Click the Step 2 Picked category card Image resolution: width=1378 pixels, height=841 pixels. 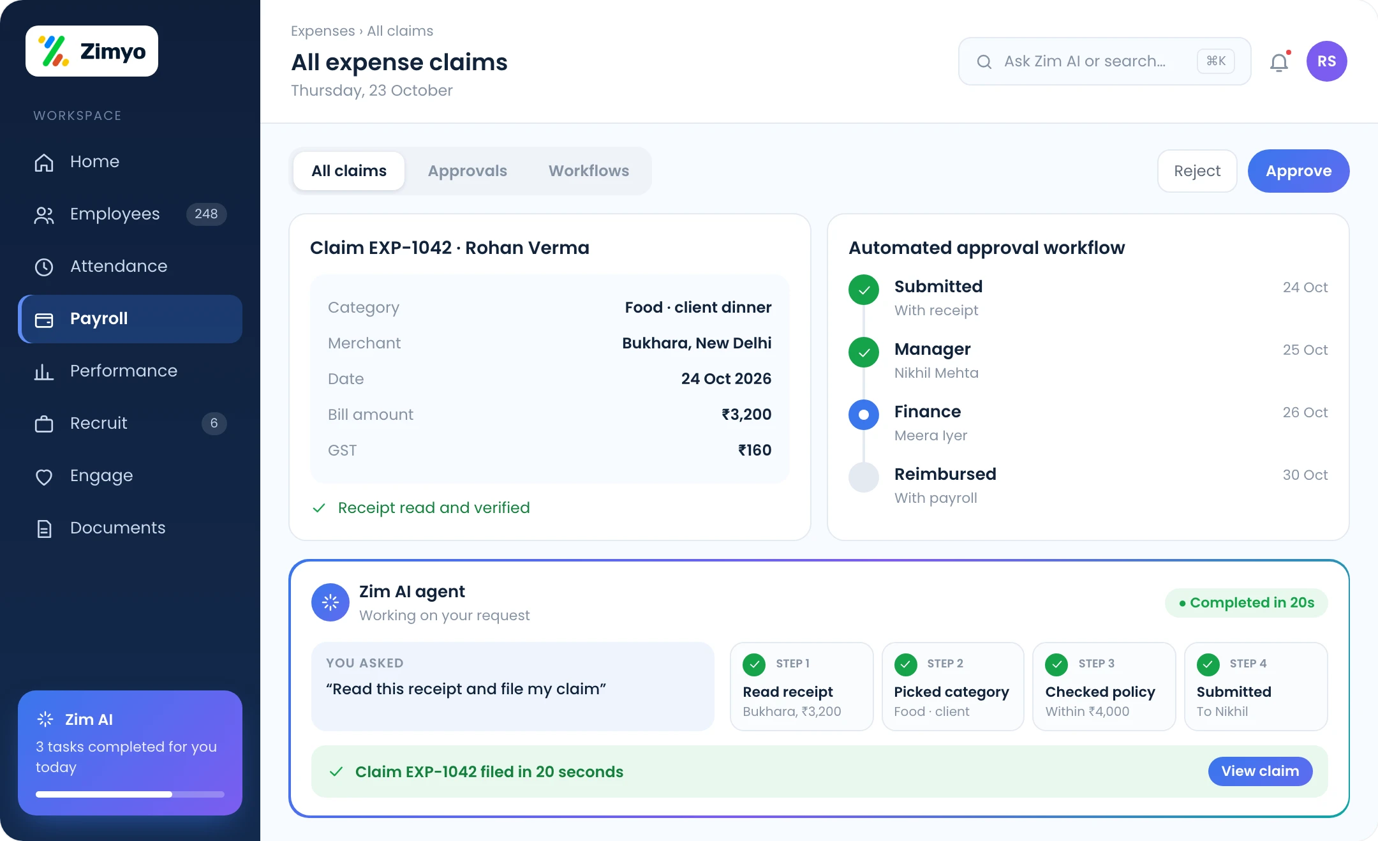click(x=952, y=687)
